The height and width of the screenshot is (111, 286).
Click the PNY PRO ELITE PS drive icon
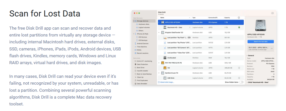click(x=163, y=63)
